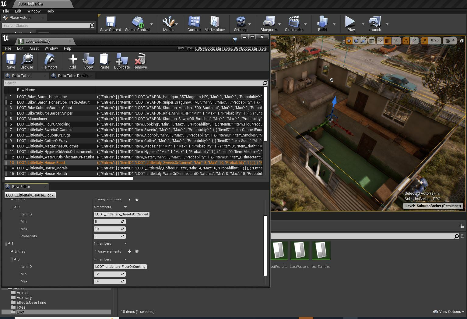The width and height of the screenshot is (467, 319).
Task: Open Asset menu in data table window
Action: click(x=34, y=48)
